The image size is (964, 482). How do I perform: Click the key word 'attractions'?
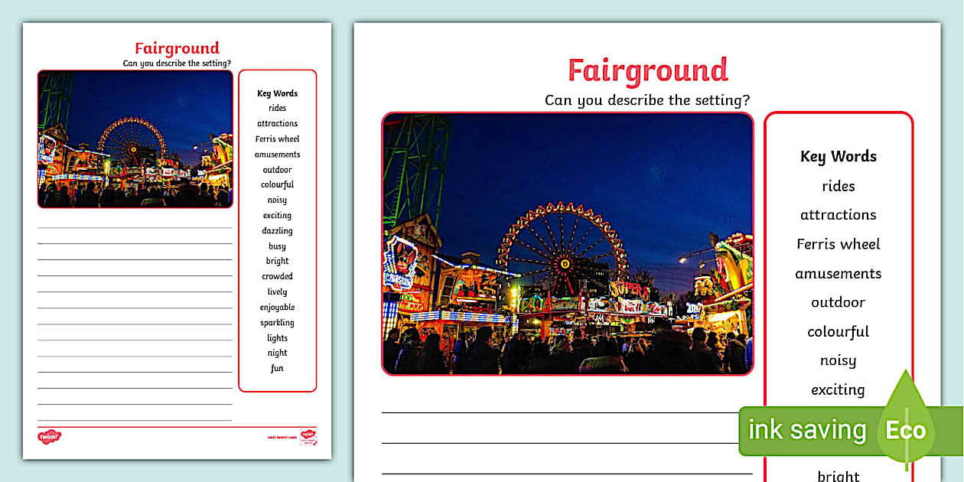click(x=839, y=215)
